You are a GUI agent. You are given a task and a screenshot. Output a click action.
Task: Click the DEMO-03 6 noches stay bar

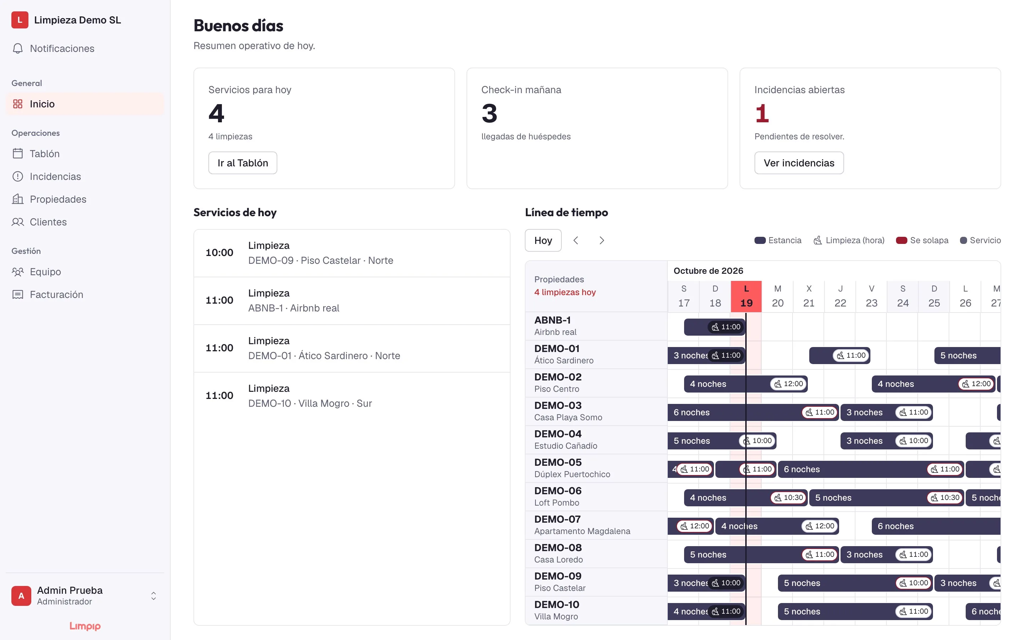(x=753, y=412)
